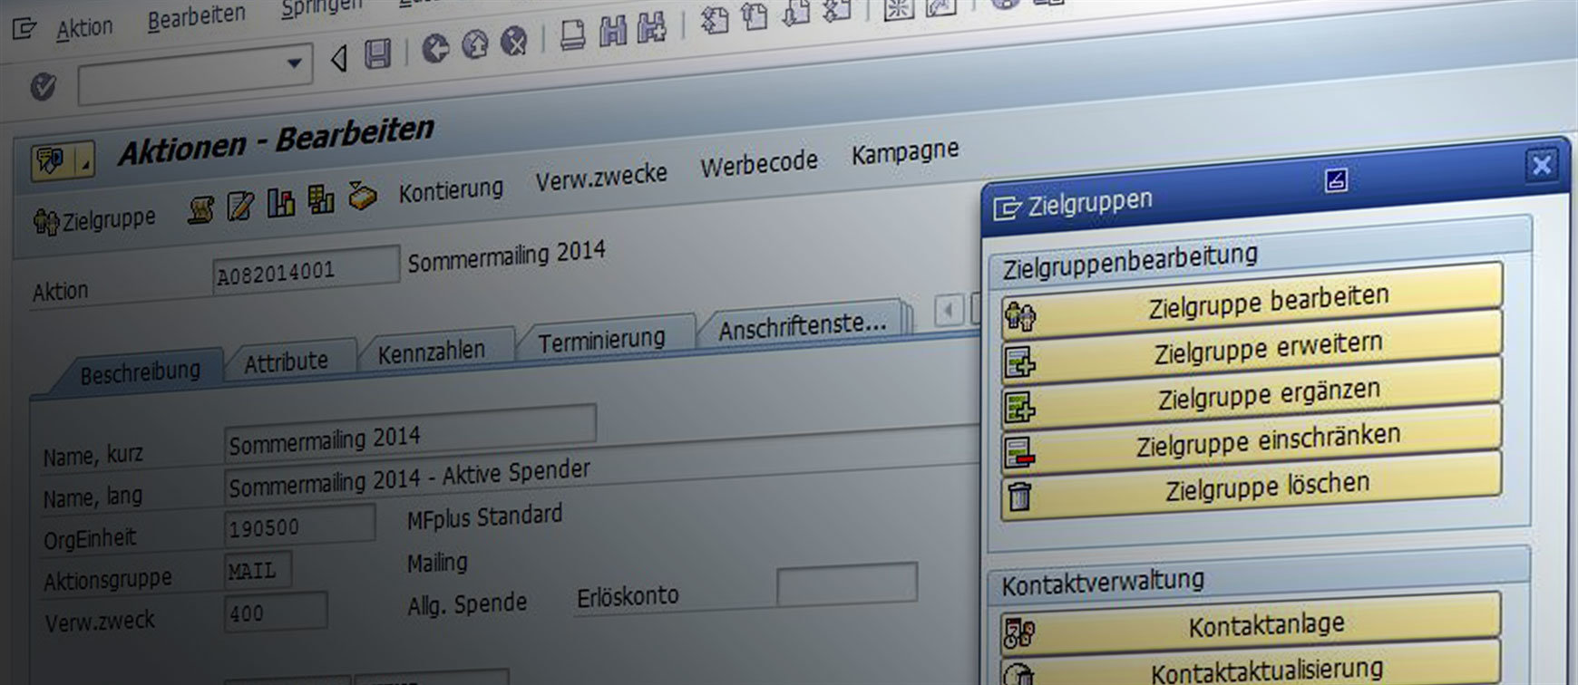Click the Save diskette icon
The width and height of the screenshot is (1578, 685).
coord(376,53)
